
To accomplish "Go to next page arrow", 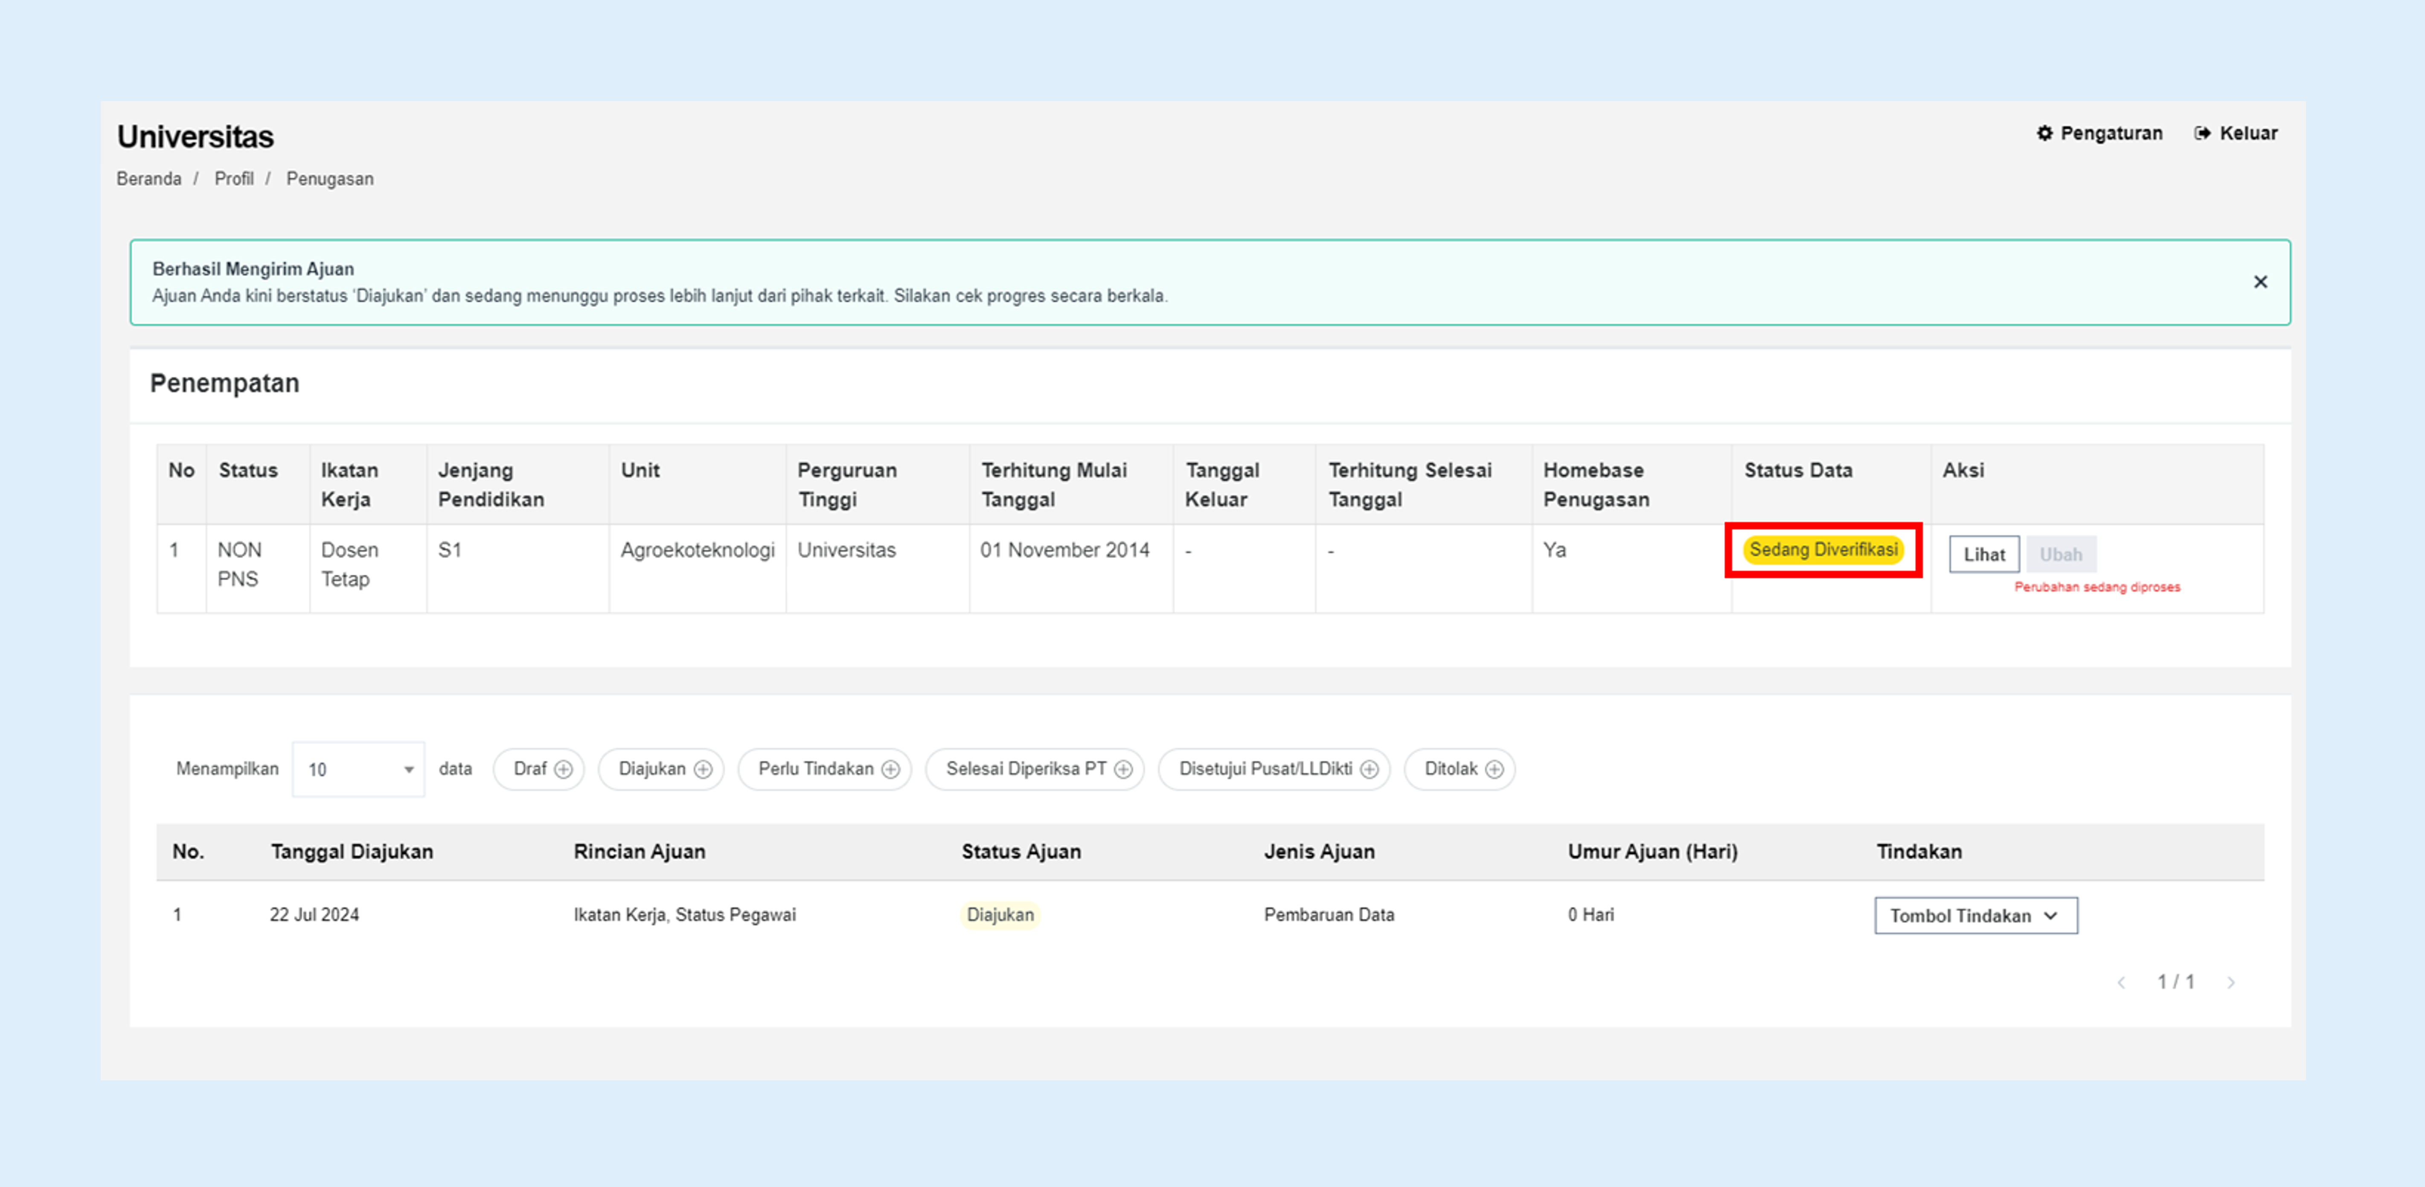I will (x=2230, y=983).
